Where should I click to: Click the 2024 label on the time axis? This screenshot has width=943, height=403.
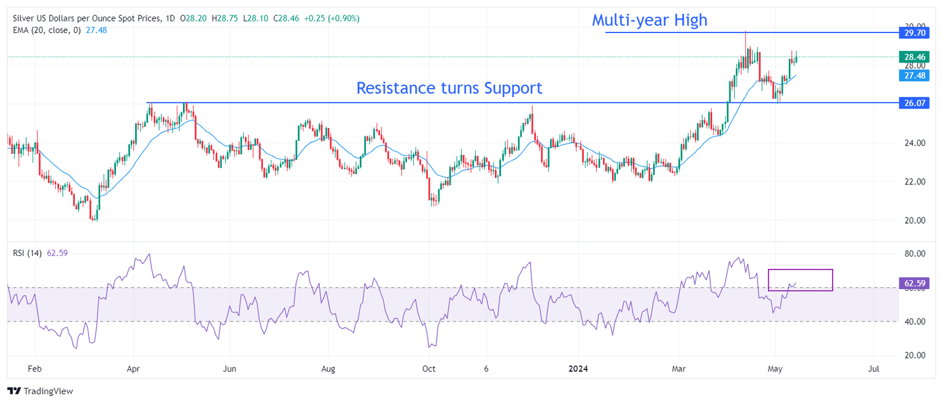pyautogui.click(x=578, y=369)
